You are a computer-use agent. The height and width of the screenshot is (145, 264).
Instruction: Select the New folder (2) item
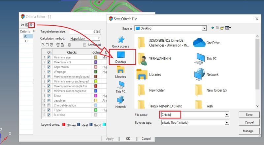[x=211, y=90]
